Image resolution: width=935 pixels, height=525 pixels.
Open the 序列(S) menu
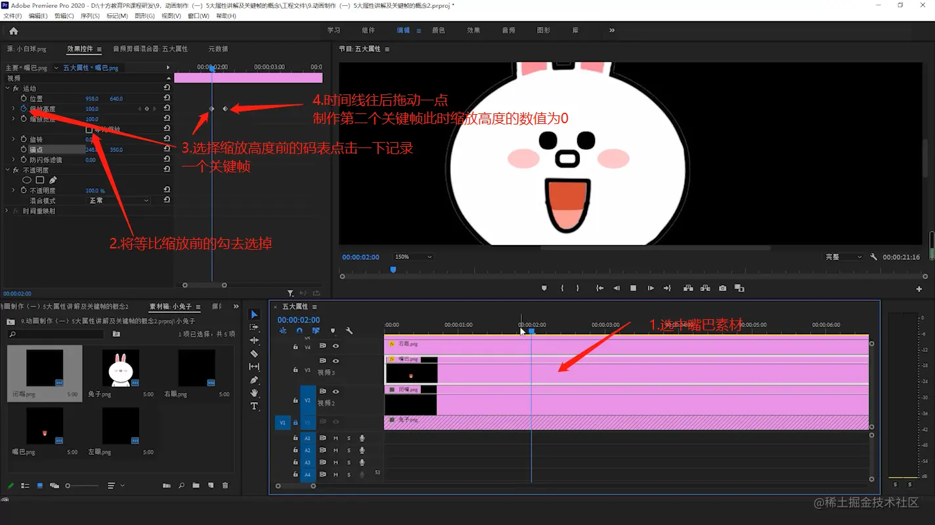pos(90,16)
